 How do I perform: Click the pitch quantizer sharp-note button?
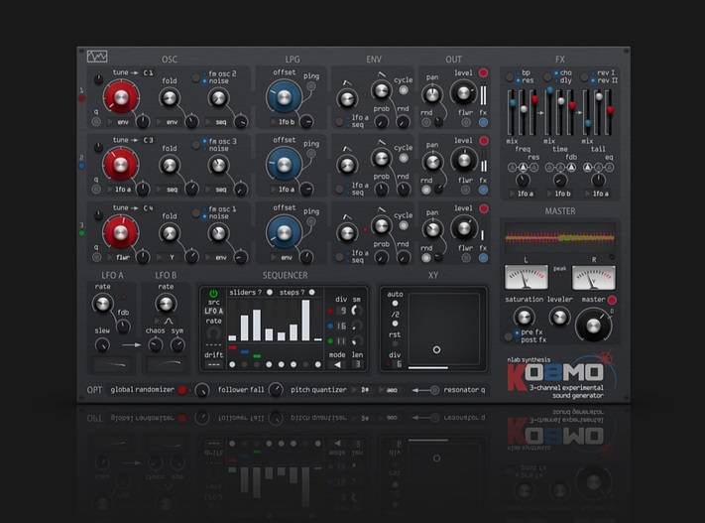tap(365, 390)
